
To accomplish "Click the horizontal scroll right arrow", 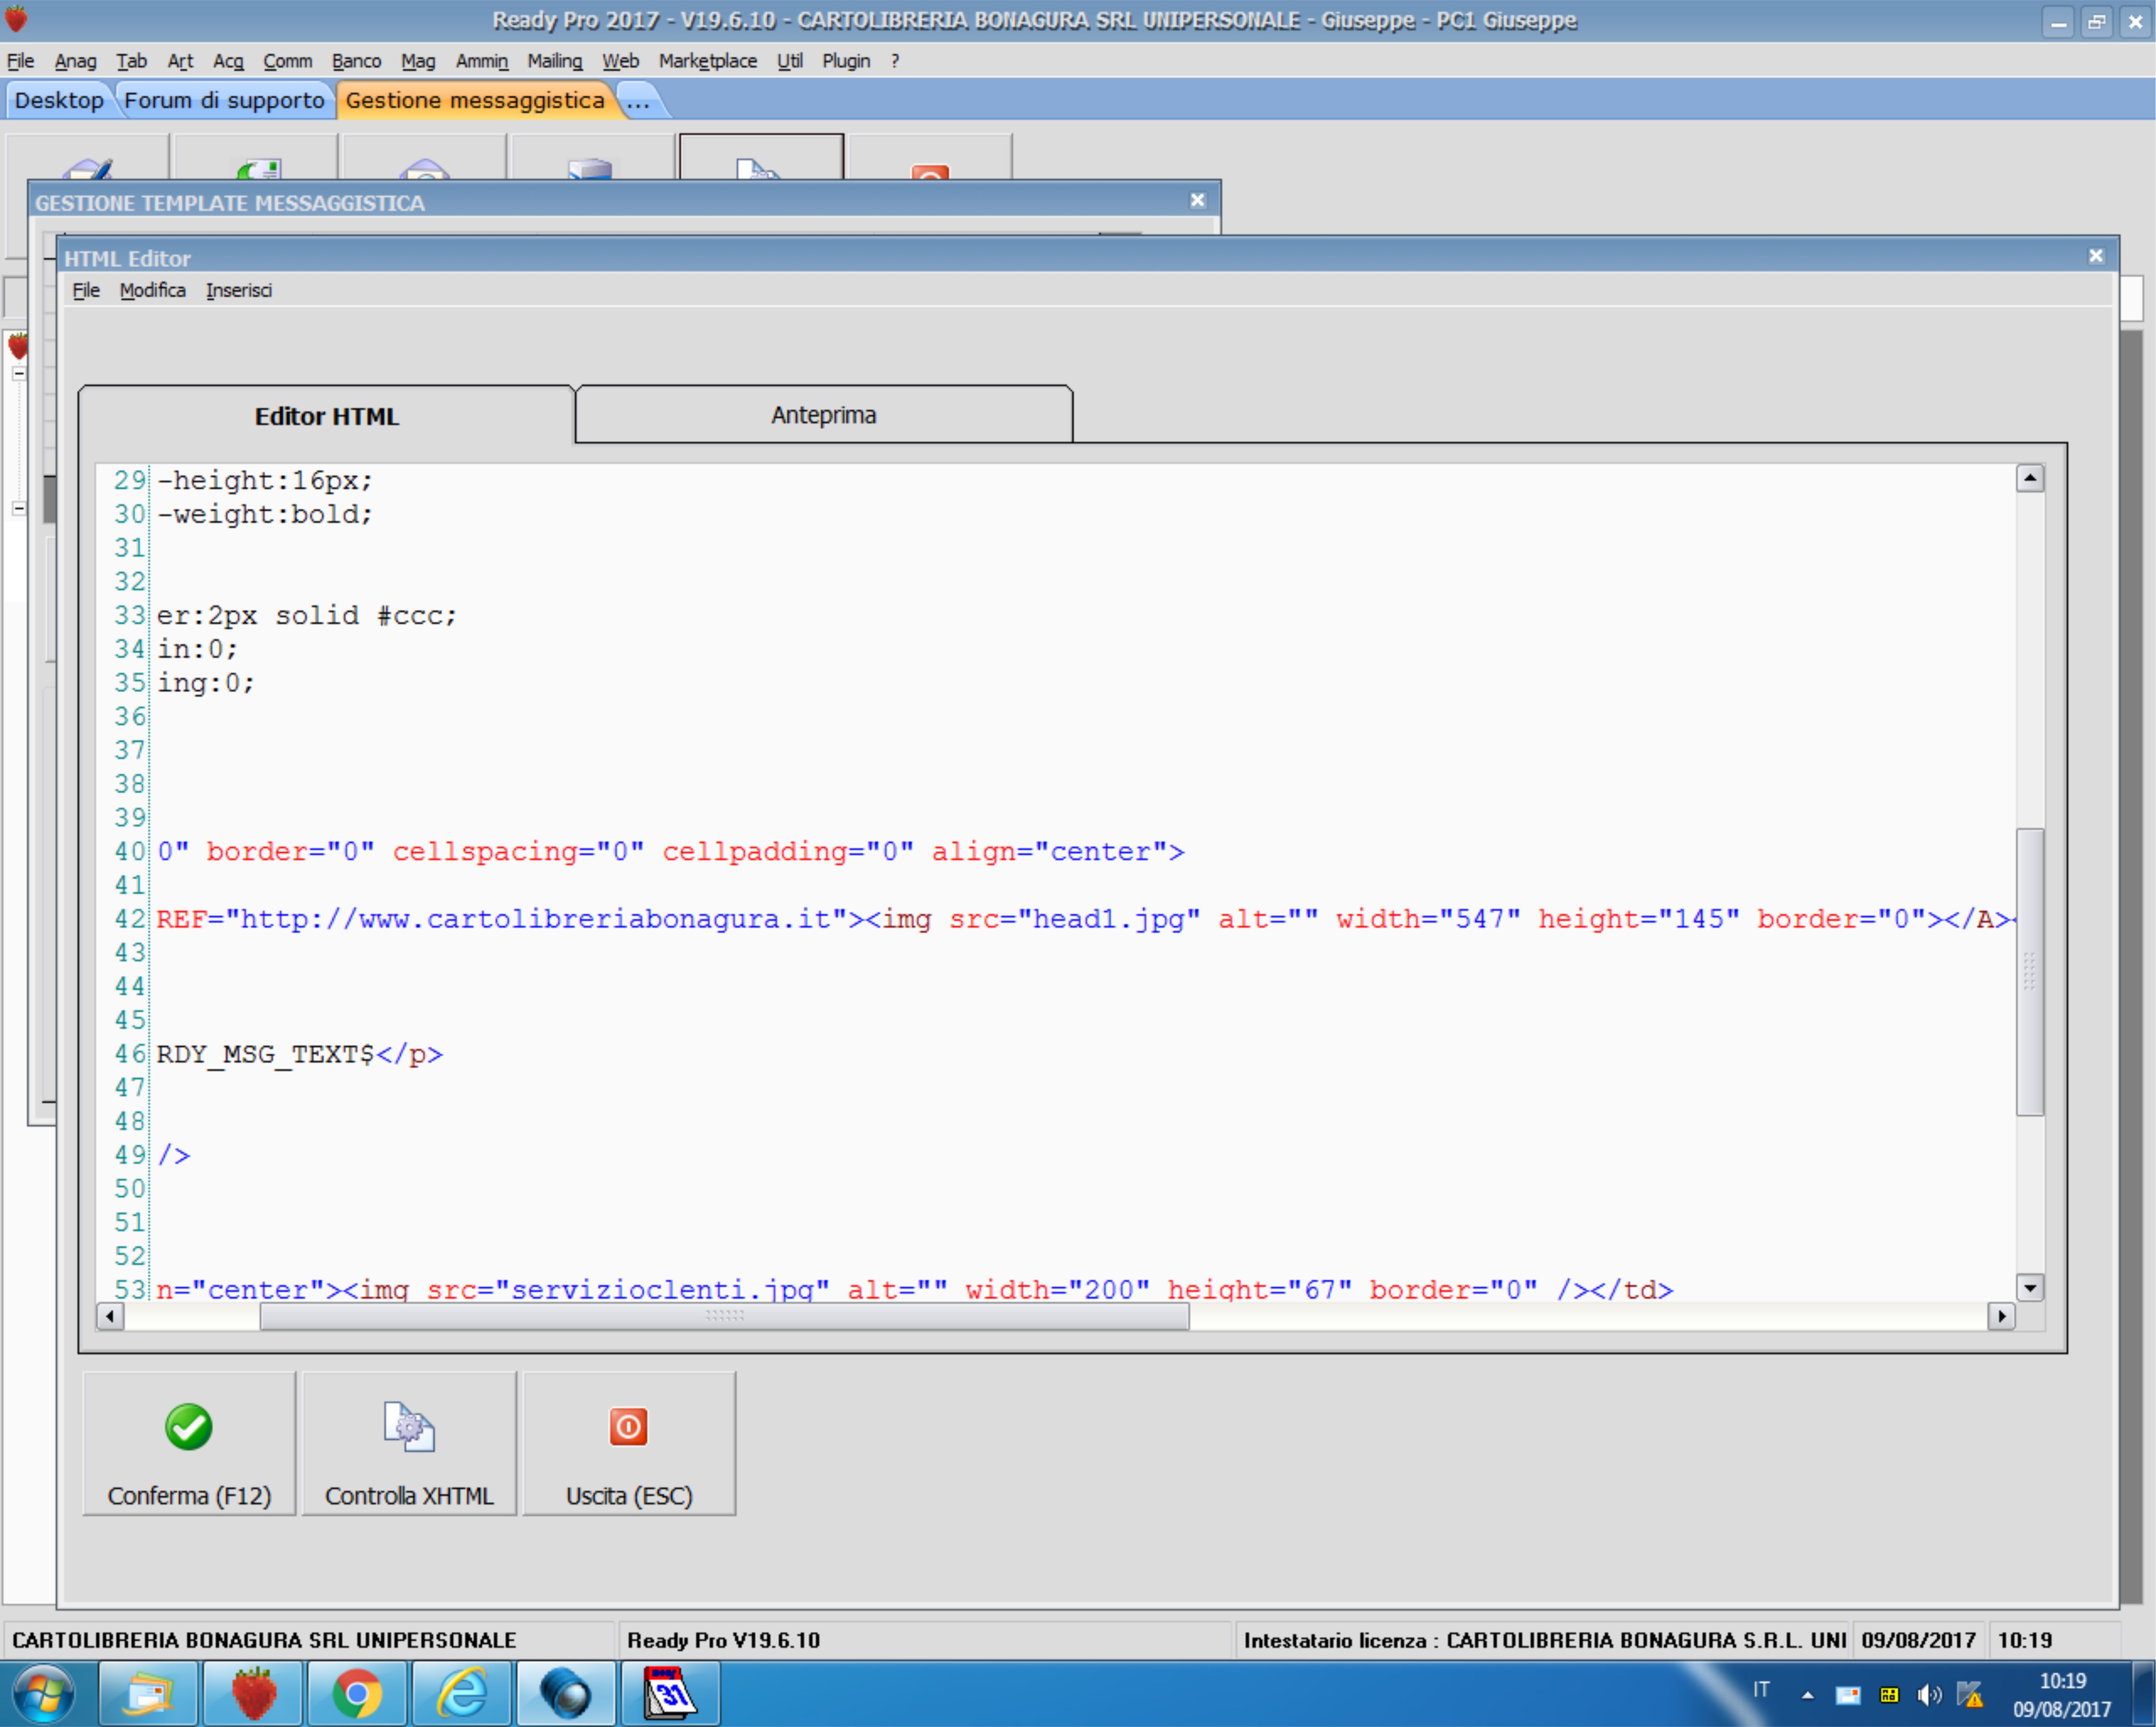I will [x=2001, y=1316].
